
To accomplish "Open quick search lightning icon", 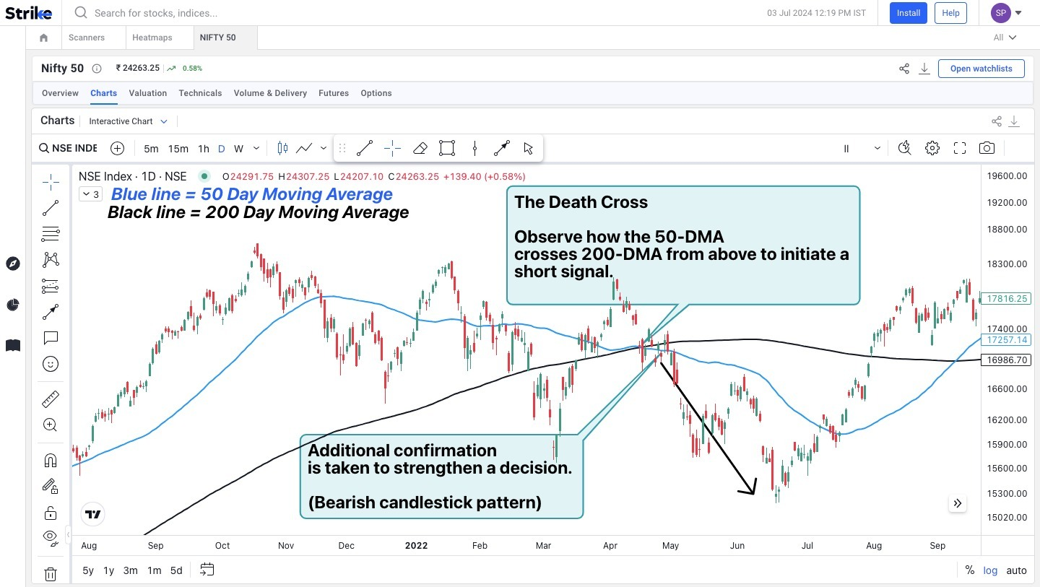I will pyautogui.click(x=904, y=148).
